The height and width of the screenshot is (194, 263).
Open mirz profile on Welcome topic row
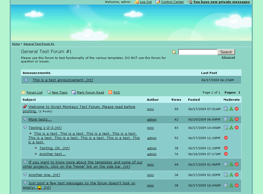(150, 109)
